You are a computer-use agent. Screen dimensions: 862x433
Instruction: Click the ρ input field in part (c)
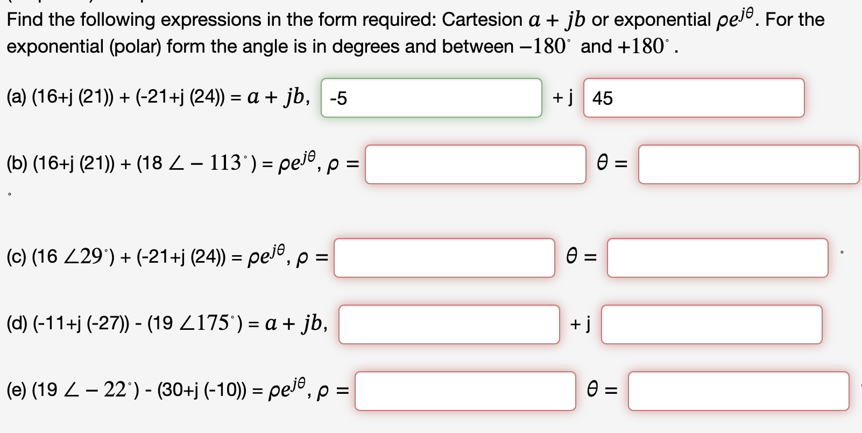tap(443, 258)
